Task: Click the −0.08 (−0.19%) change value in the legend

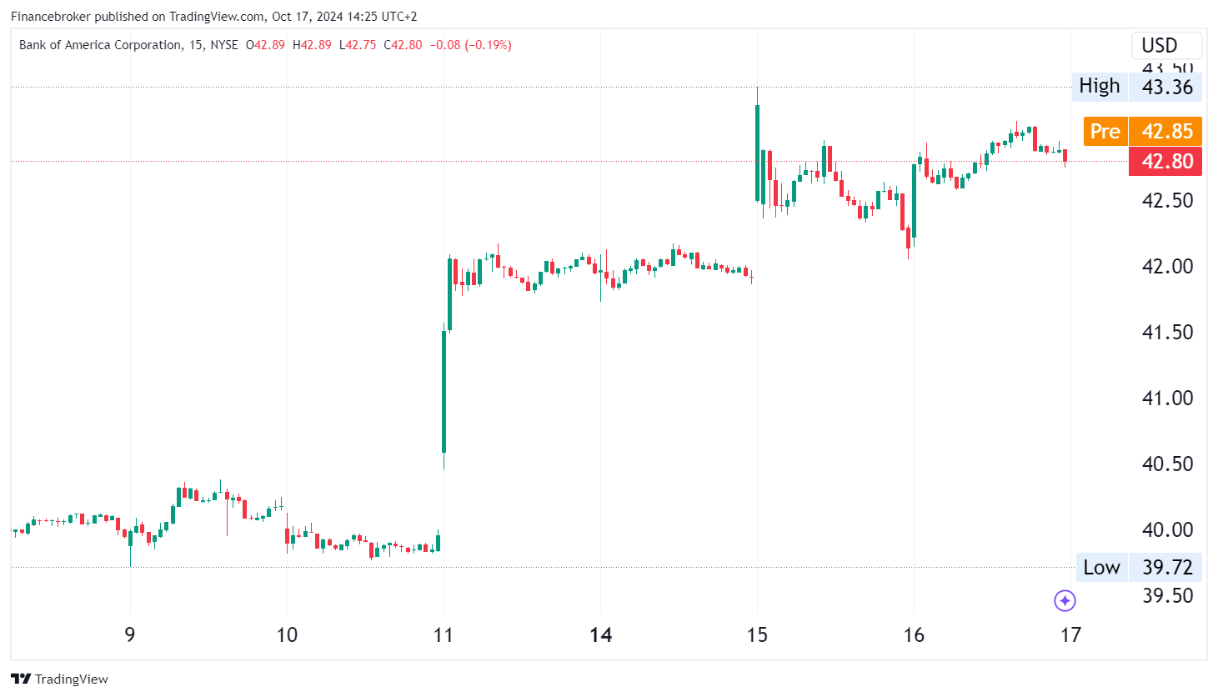Action: (x=470, y=45)
